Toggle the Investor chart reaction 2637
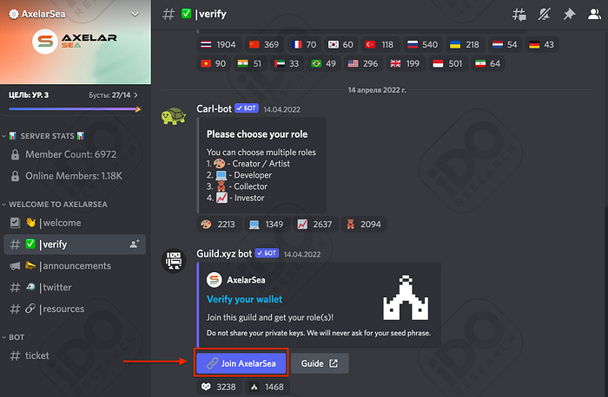Viewport: 608px width, 397px height. (314, 224)
